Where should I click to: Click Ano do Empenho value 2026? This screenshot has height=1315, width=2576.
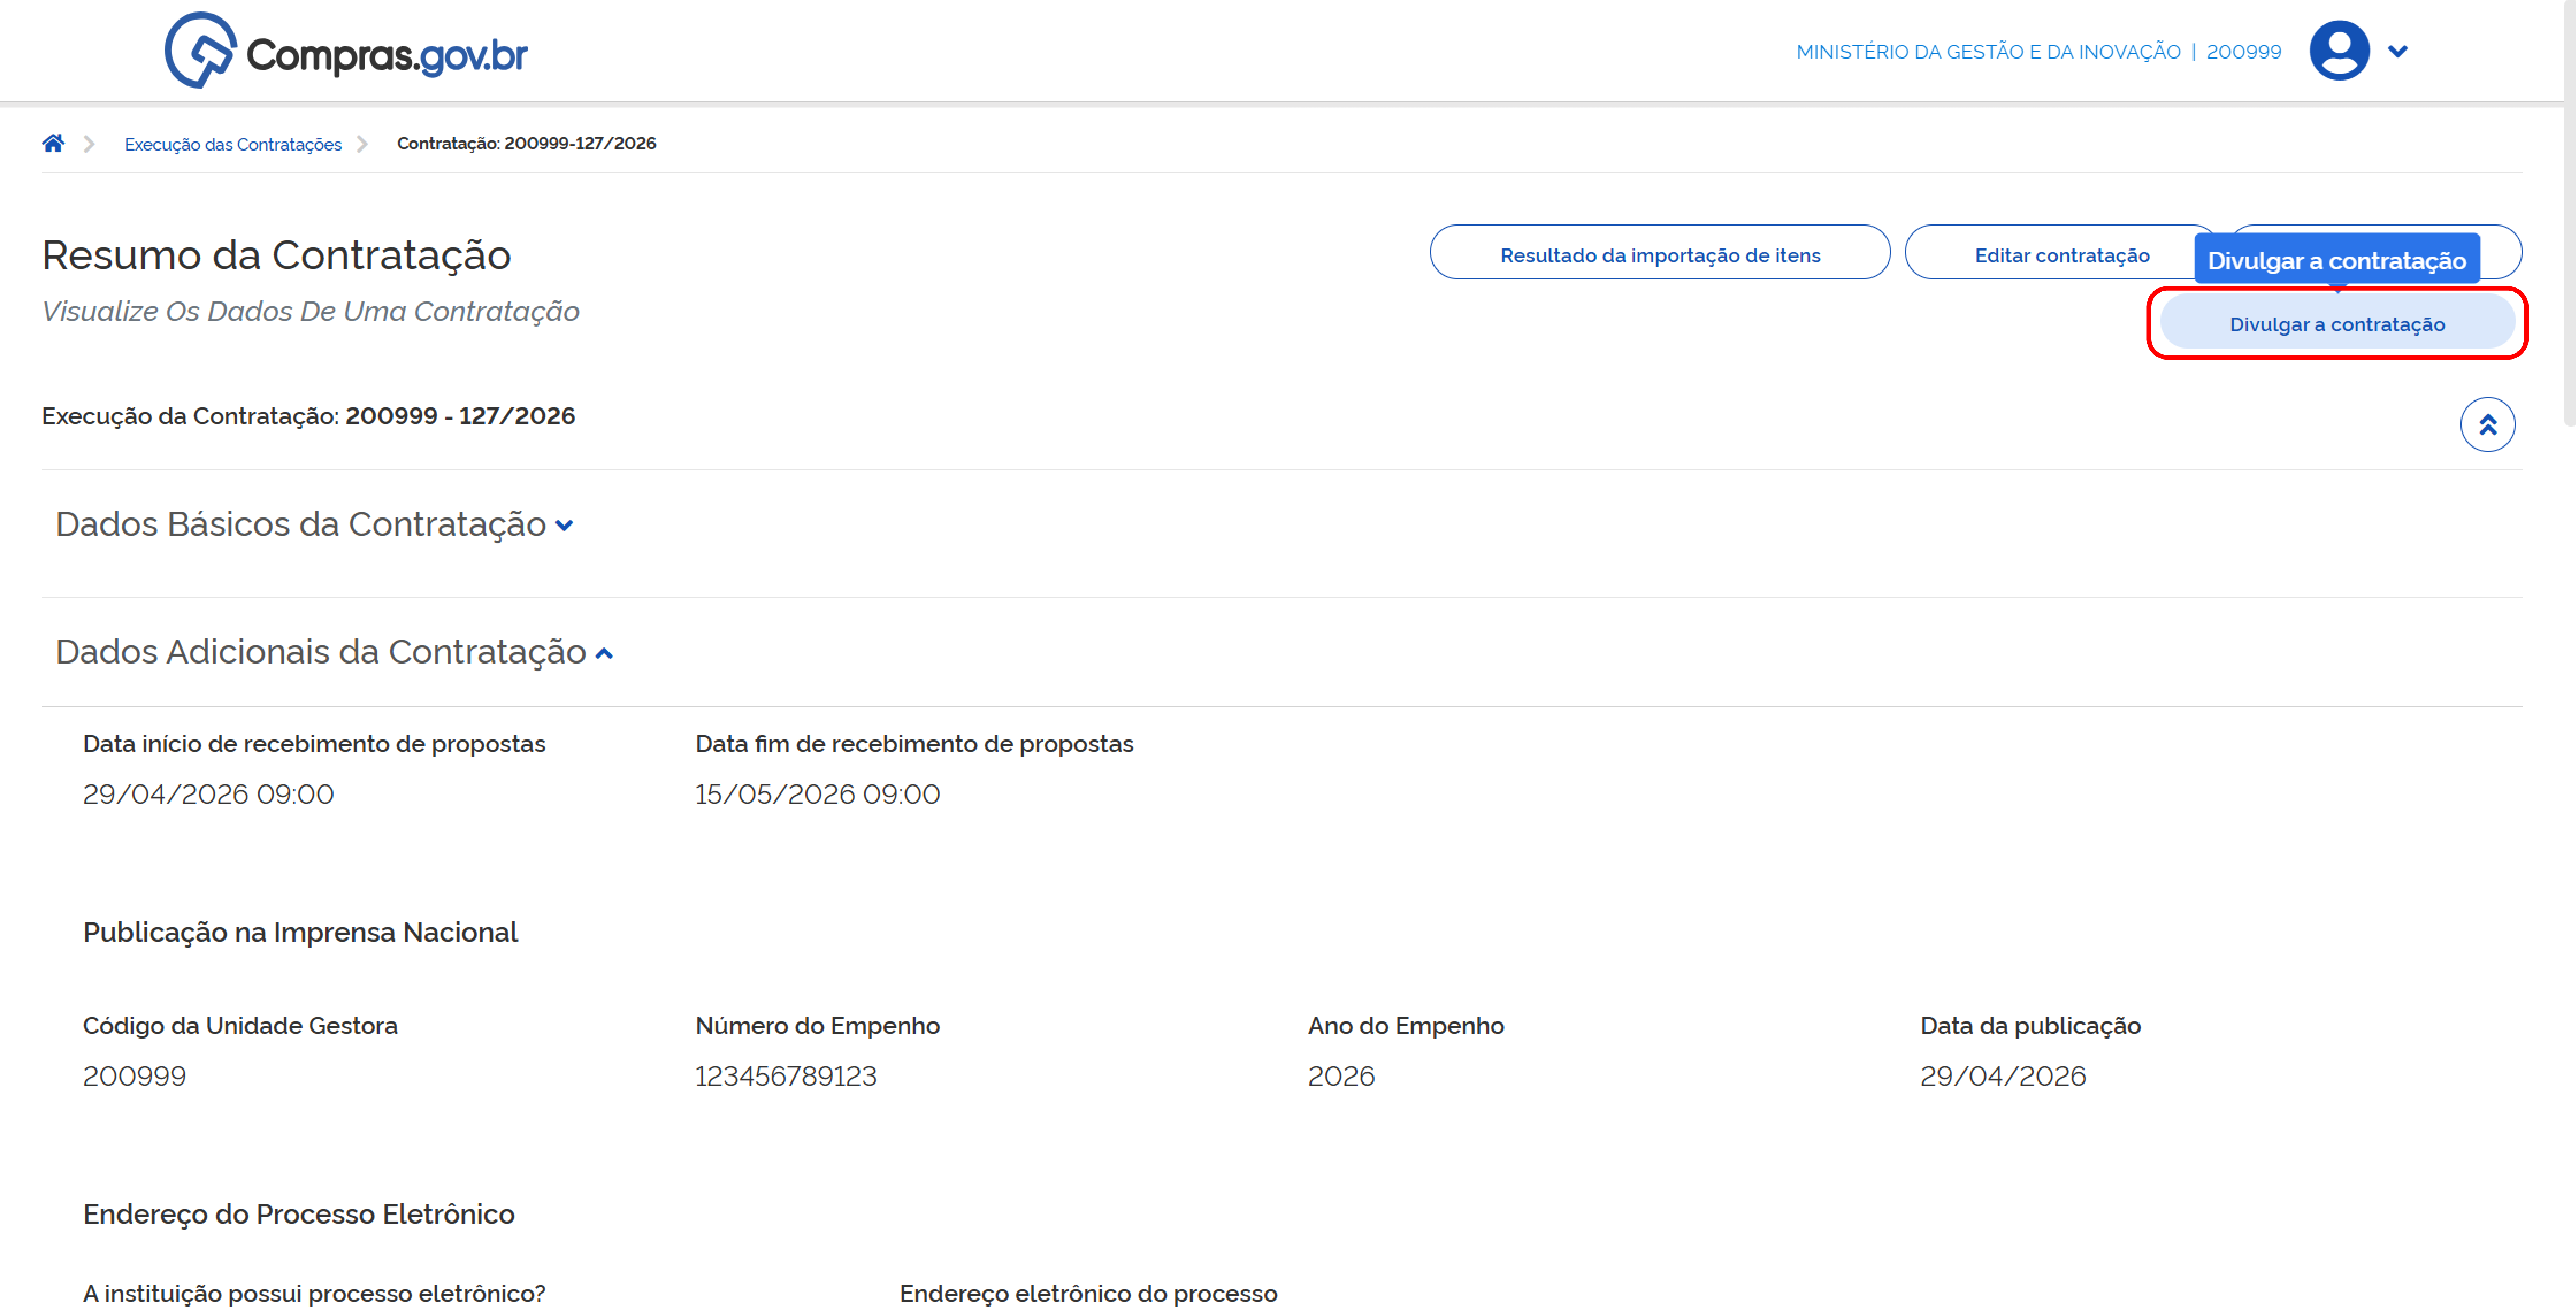[x=1341, y=1076]
